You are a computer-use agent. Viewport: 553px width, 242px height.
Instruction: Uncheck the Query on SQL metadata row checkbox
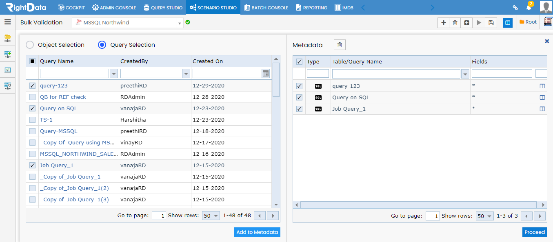(299, 97)
